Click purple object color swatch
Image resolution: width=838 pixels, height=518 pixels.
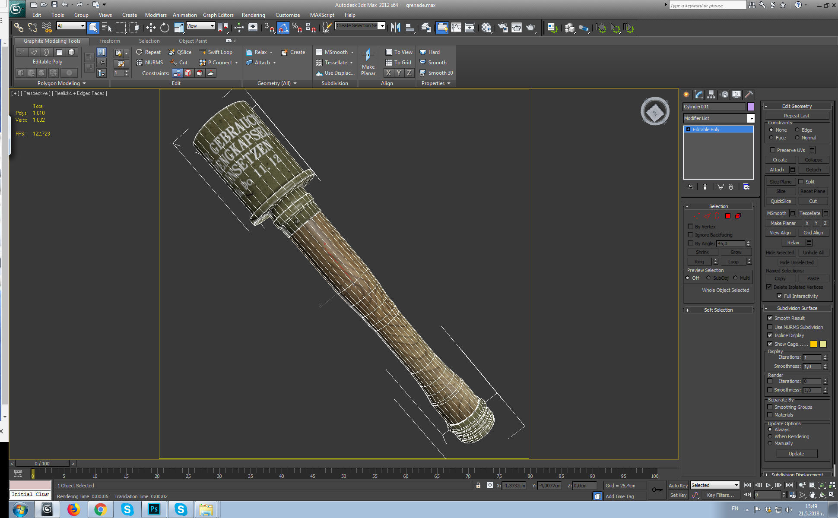tap(751, 107)
